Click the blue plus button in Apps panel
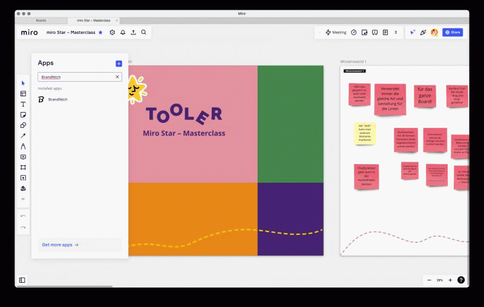Viewport: 484px width, 307px height. pyautogui.click(x=119, y=64)
